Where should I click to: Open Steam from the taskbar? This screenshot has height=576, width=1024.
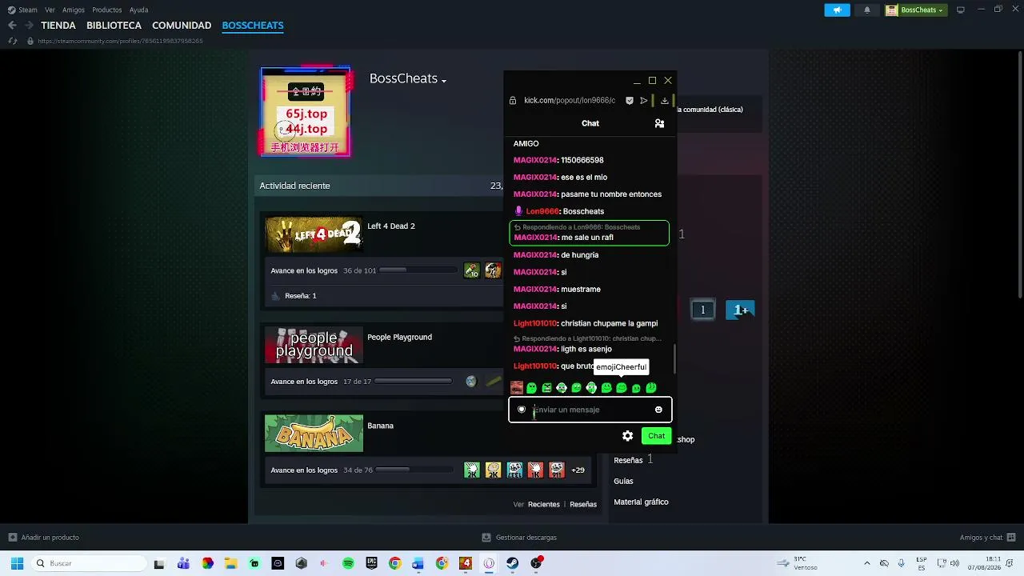(512, 563)
